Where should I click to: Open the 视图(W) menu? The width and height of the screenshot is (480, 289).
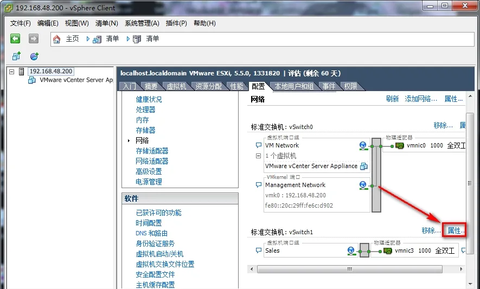pos(77,23)
